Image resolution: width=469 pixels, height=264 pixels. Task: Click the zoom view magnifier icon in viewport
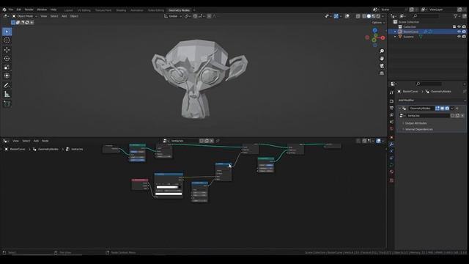(382, 51)
